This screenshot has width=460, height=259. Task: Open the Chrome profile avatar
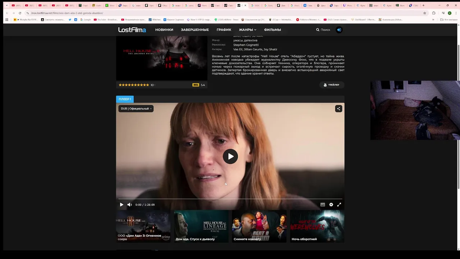(450, 13)
